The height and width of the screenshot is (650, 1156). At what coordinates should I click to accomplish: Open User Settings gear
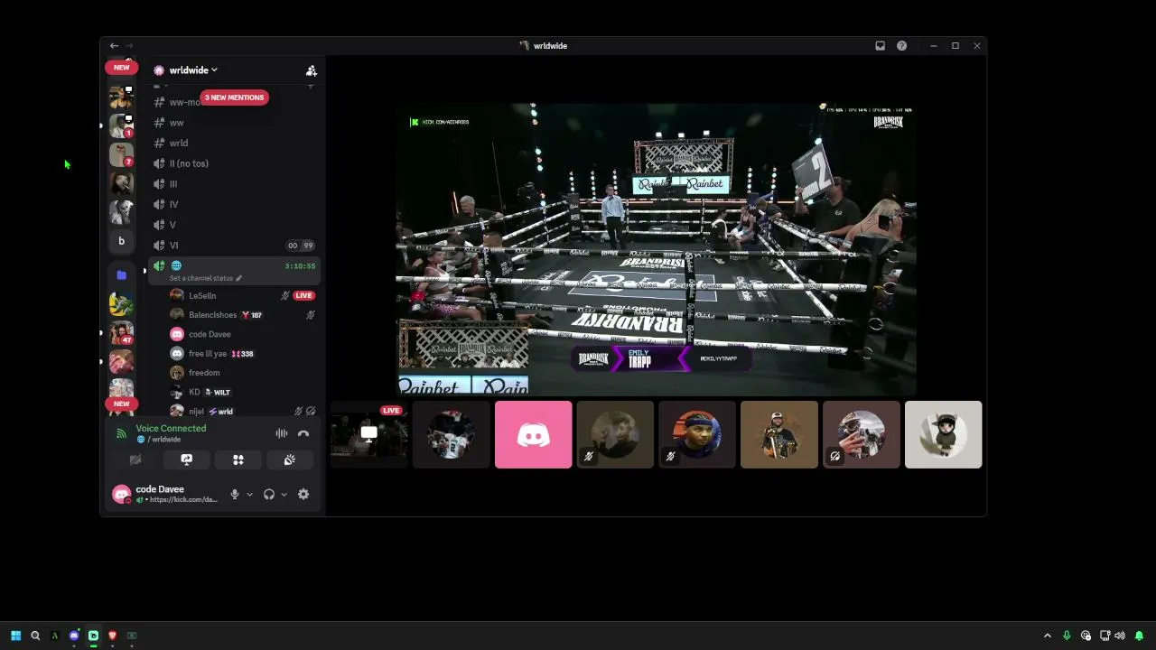(x=303, y=494)
